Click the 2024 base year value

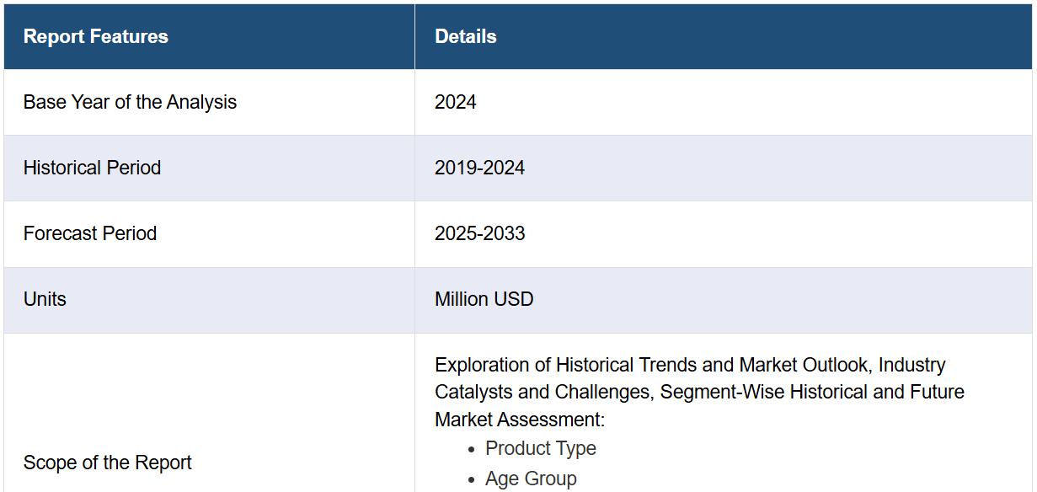click(x=455, y=102)
